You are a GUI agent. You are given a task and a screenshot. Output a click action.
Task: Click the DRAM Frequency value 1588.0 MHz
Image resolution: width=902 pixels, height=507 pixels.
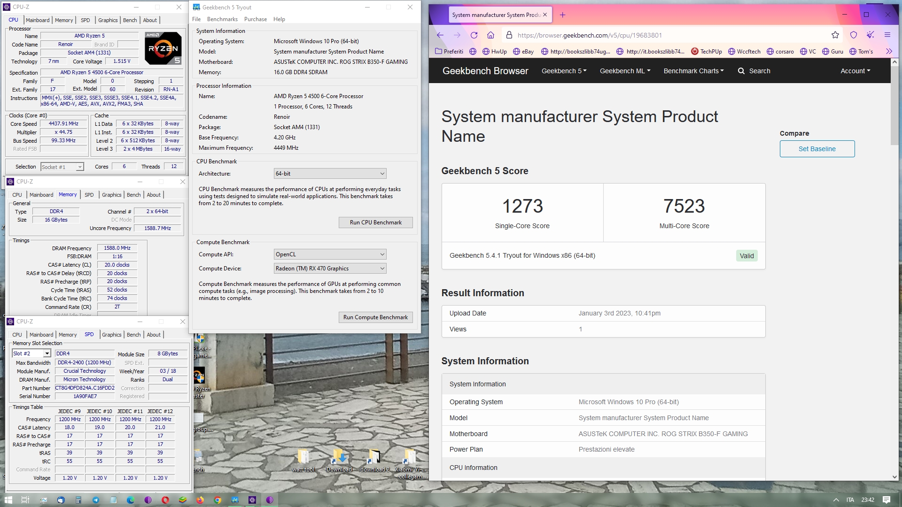pos(117,248)
